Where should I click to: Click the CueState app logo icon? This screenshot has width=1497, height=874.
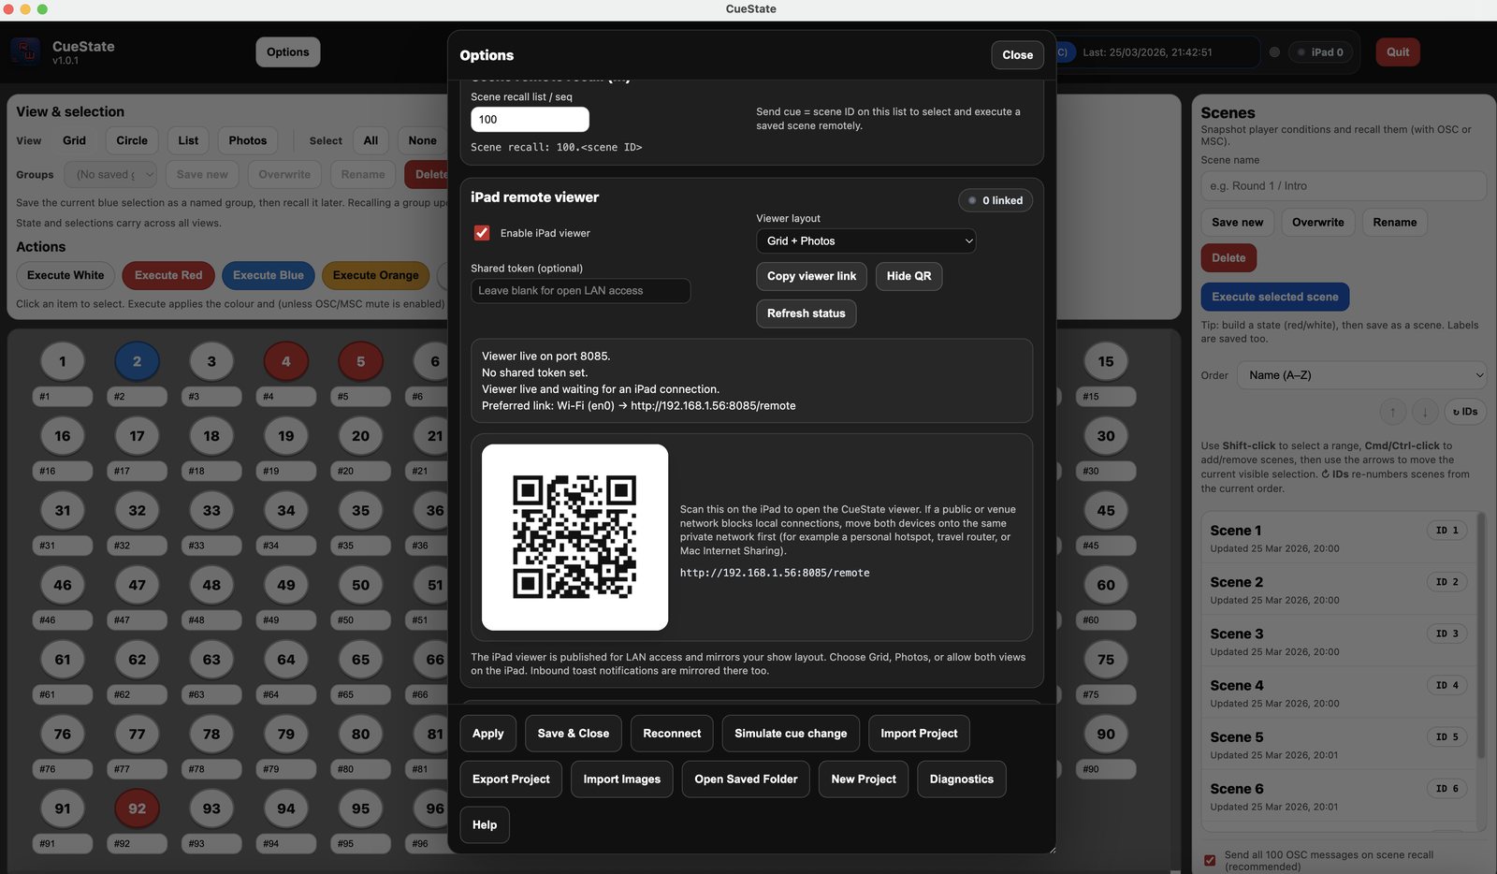tap(25, 51)
